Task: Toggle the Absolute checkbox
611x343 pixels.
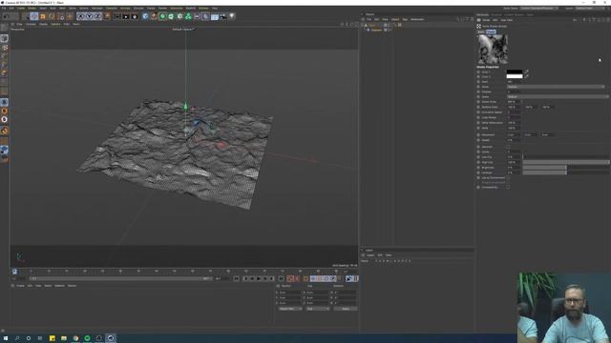Action: [x=508, y=147]
